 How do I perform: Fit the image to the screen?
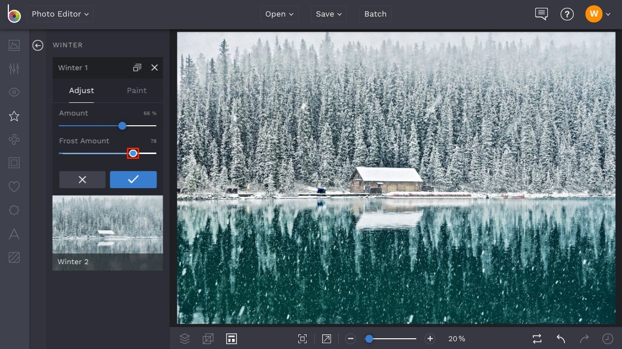tap(302, 338)
